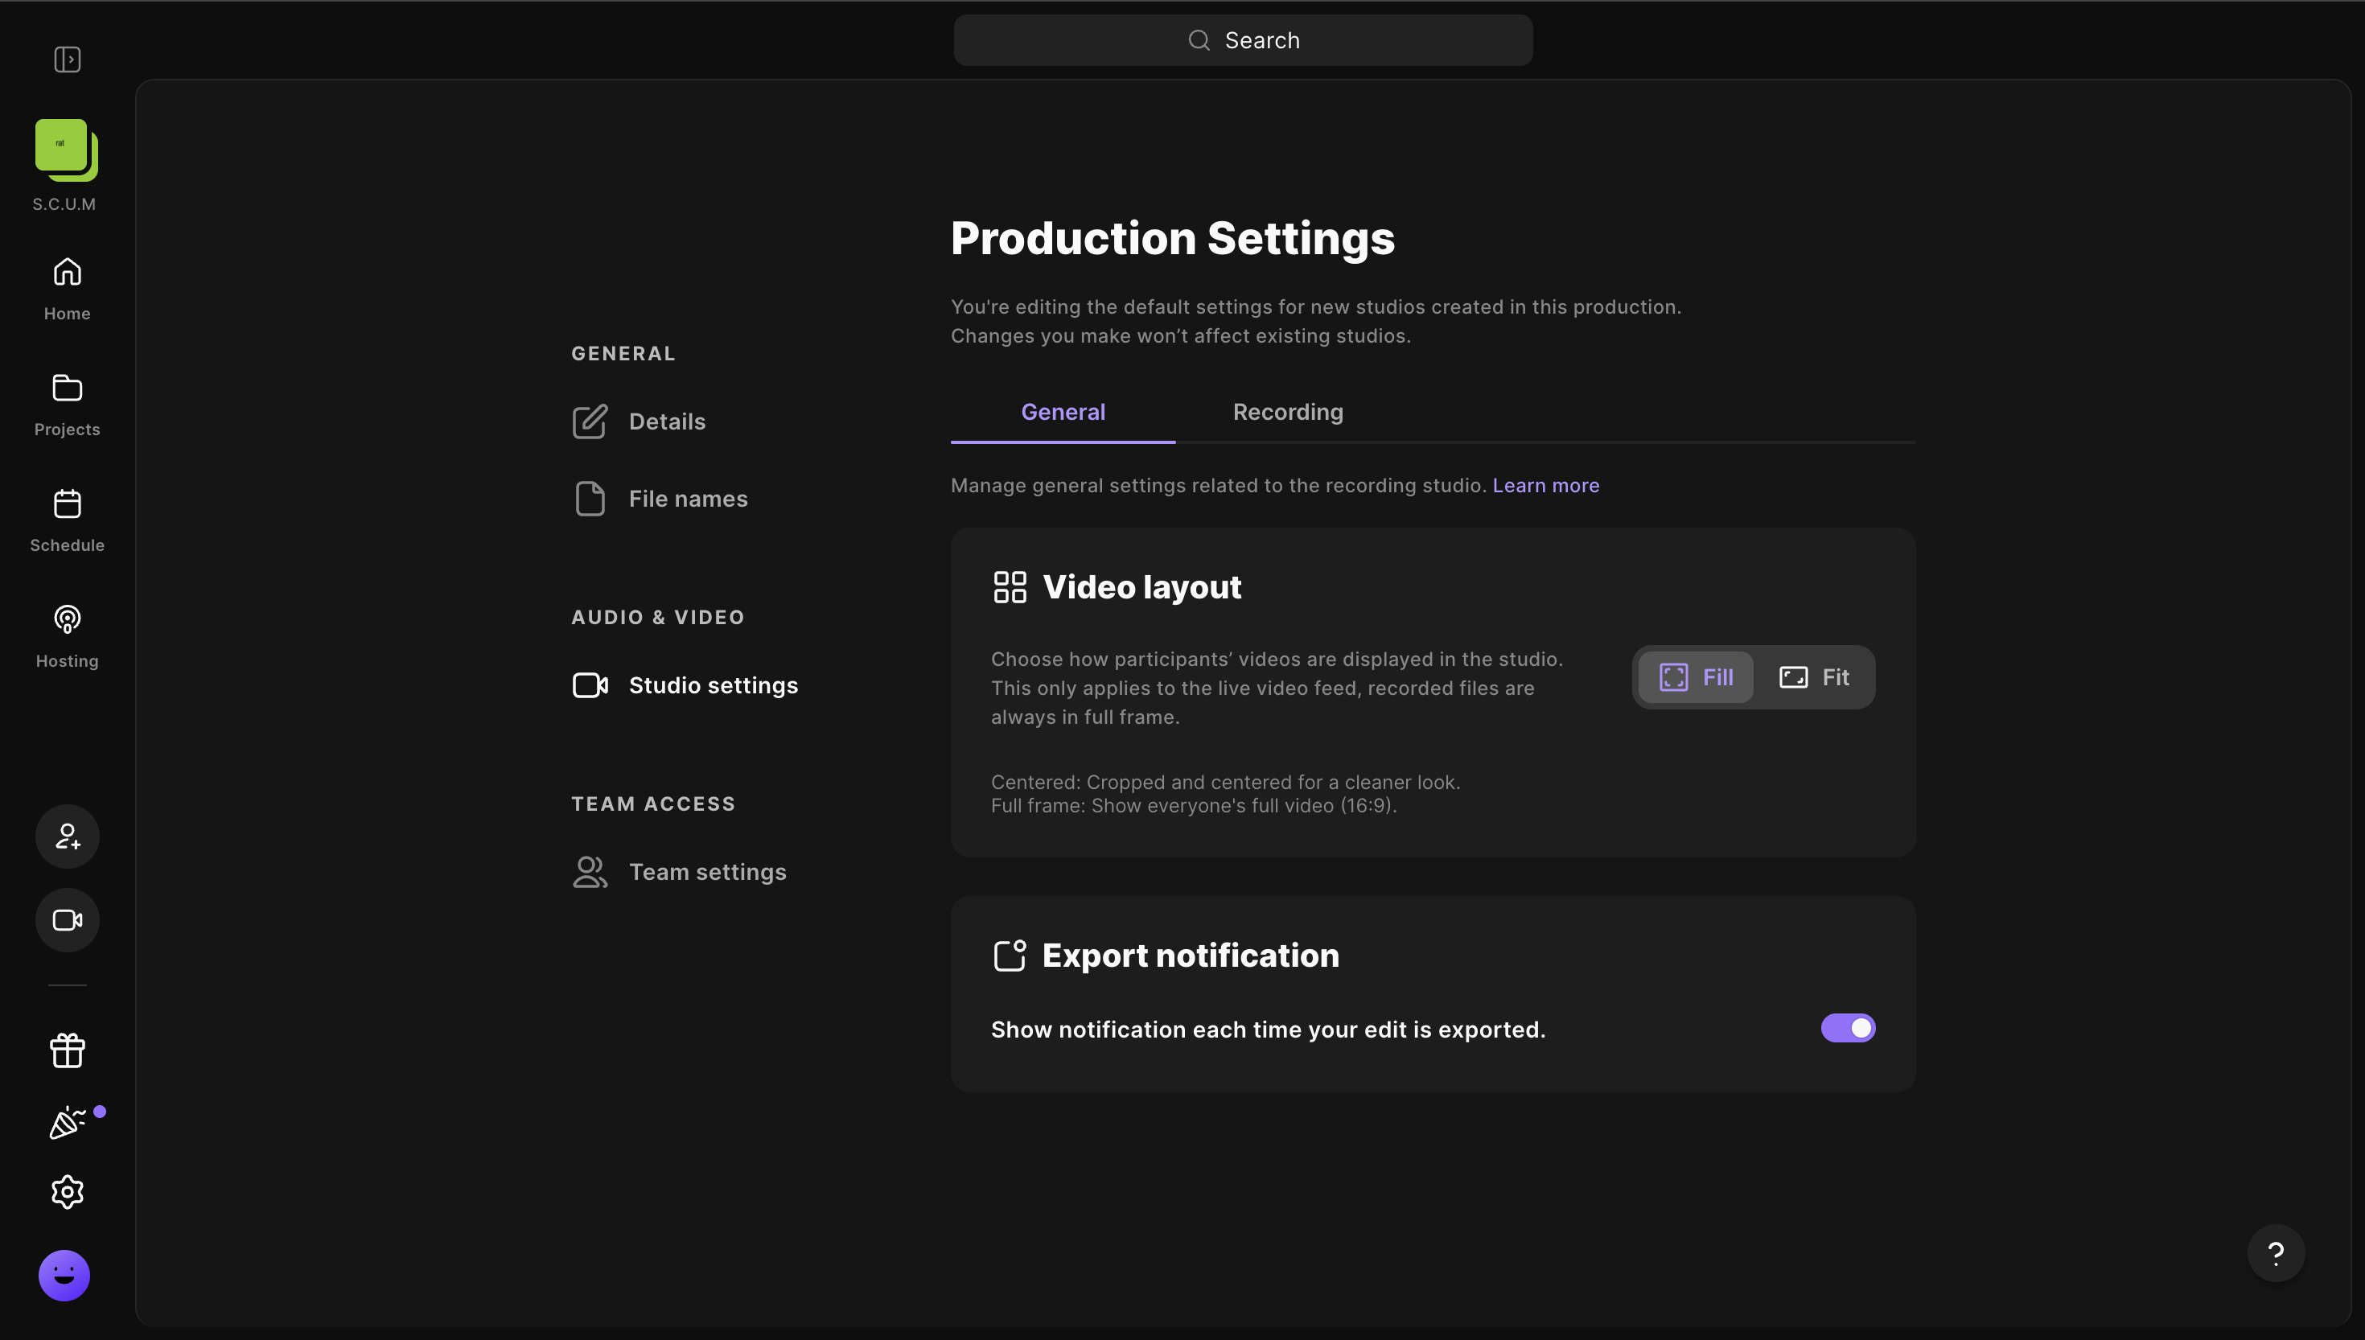Open Team settings in side menu
The height and width of the screenshot is (1340, 2365).
[707, 872]
